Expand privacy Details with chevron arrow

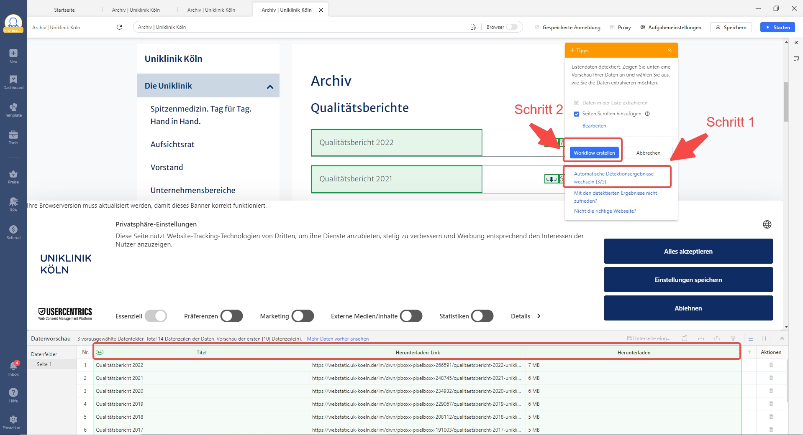pyautogui.click(x=539, y=316)
